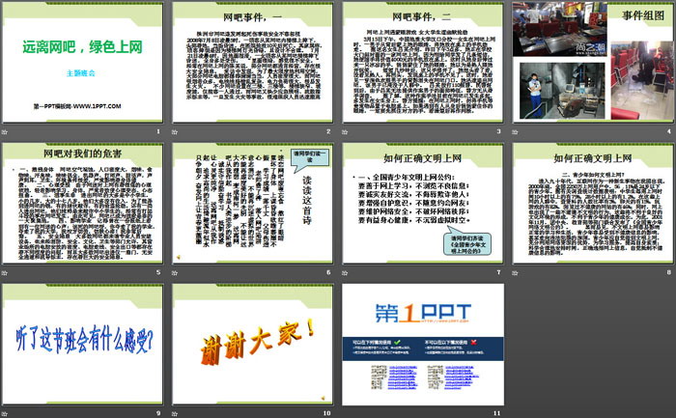Click the animation star icon under slide 2

175,132
